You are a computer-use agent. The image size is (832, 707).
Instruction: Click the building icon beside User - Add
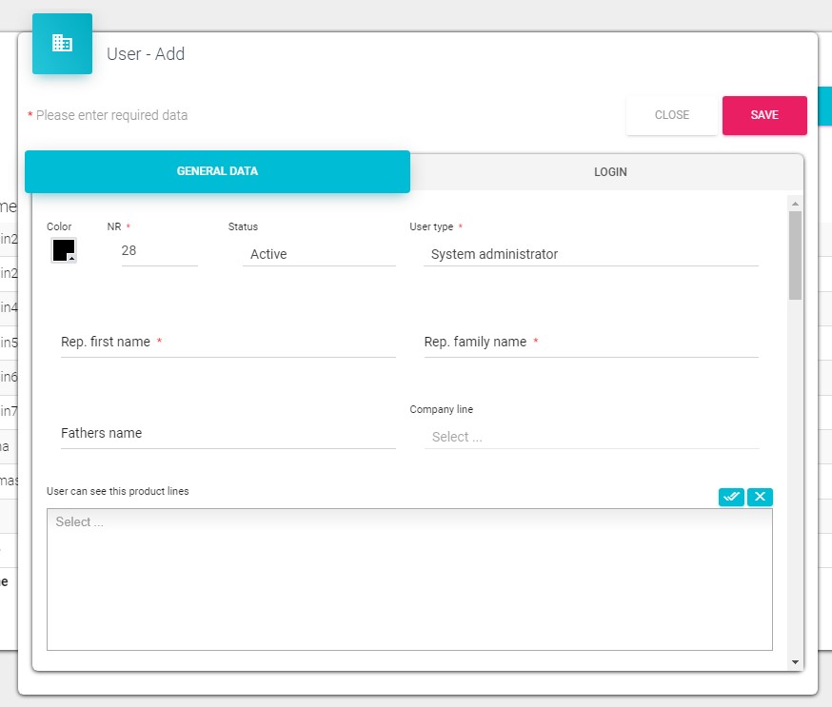coord(62,44)
